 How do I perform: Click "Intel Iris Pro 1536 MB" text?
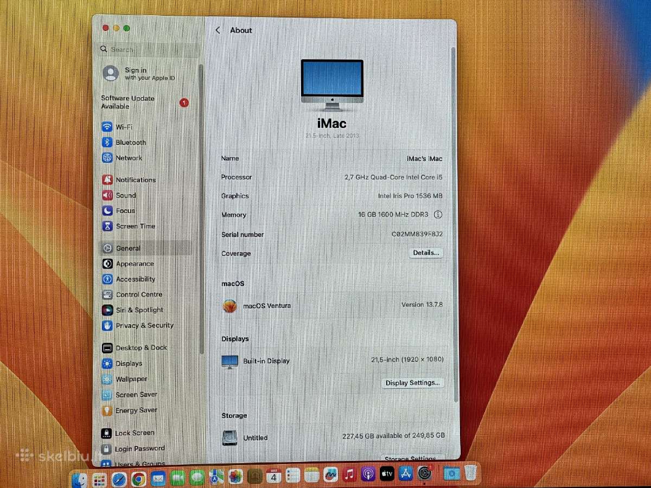pos(410,196)
